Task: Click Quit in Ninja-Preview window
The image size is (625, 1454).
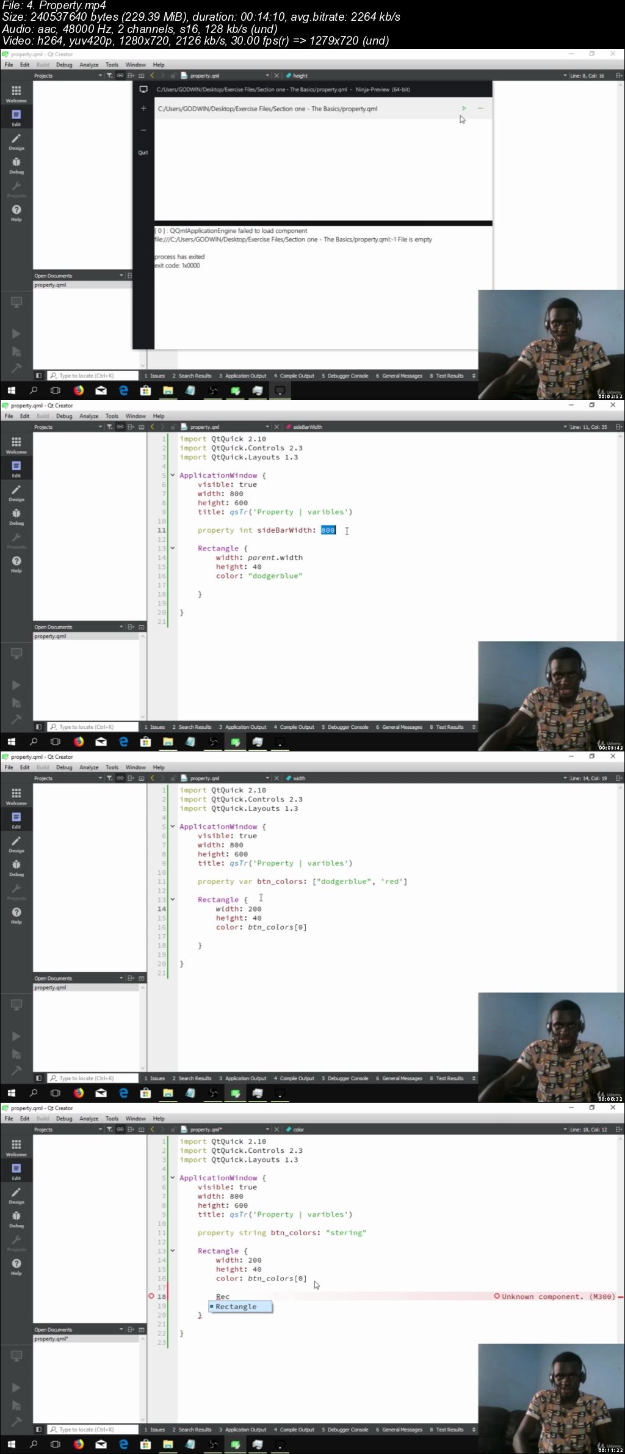Action: coord(143,153)
